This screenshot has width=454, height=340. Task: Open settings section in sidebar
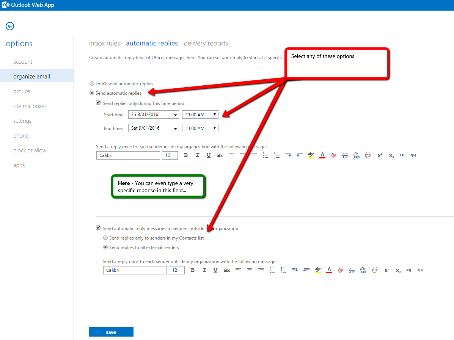click(x=22, y=121)
